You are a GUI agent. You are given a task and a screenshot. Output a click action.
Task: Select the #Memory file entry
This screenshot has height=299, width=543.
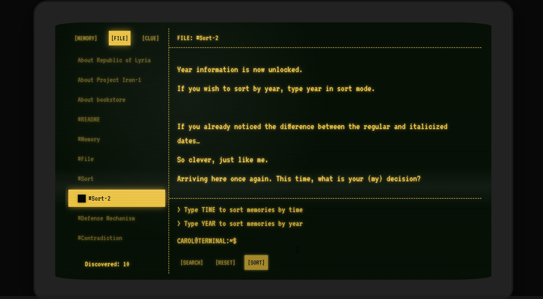pos(89,139)
